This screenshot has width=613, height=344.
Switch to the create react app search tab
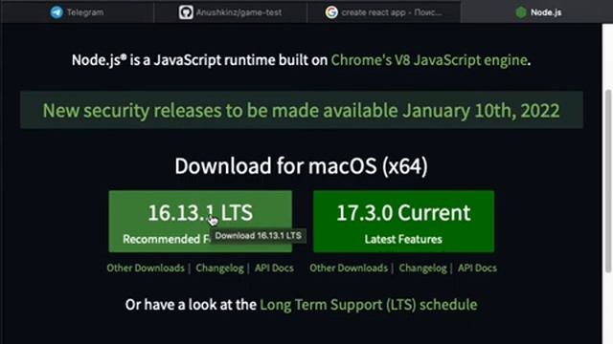tap(383, 12)
